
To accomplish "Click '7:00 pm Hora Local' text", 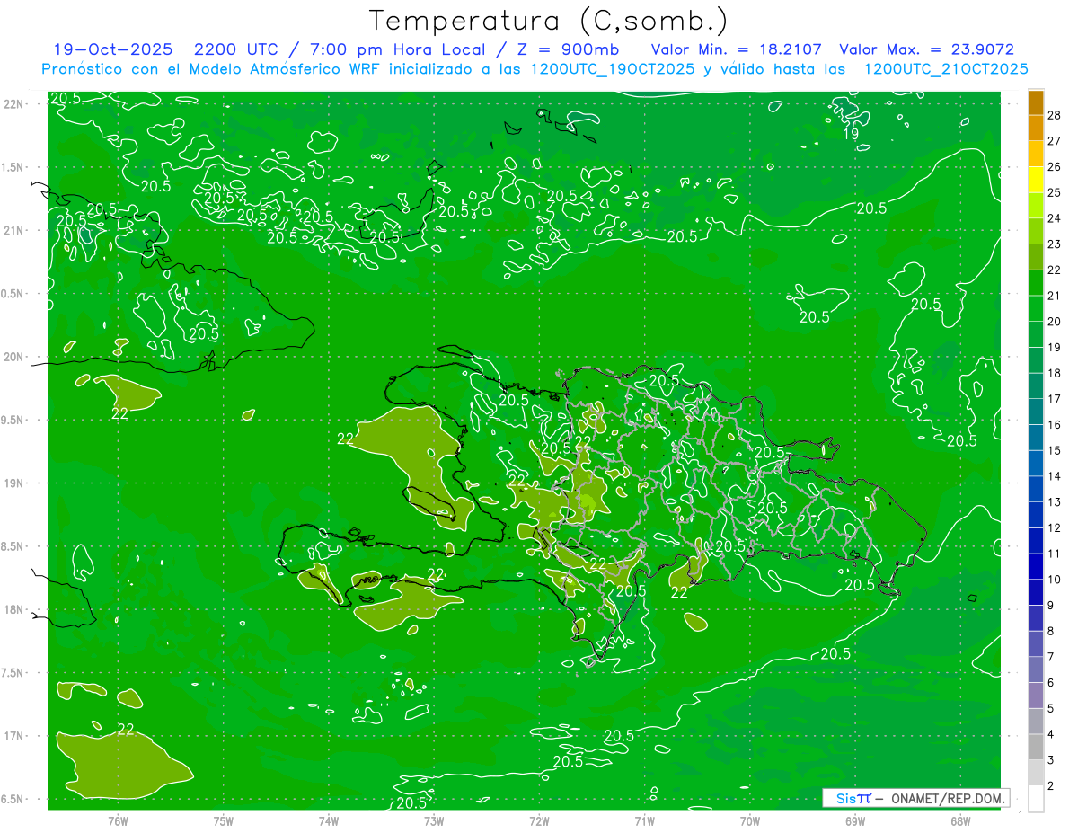I will (x=395, y=50).
